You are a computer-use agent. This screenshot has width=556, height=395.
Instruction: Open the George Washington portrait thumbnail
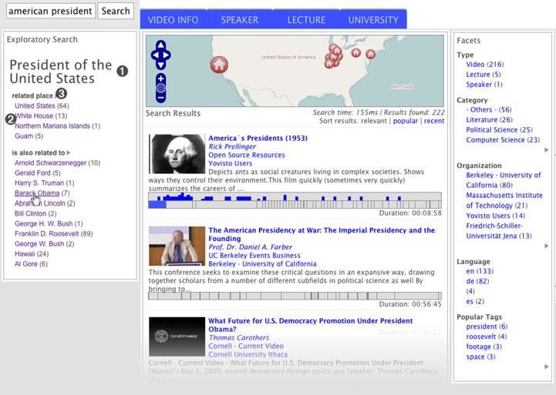click(x=177, y=154)
